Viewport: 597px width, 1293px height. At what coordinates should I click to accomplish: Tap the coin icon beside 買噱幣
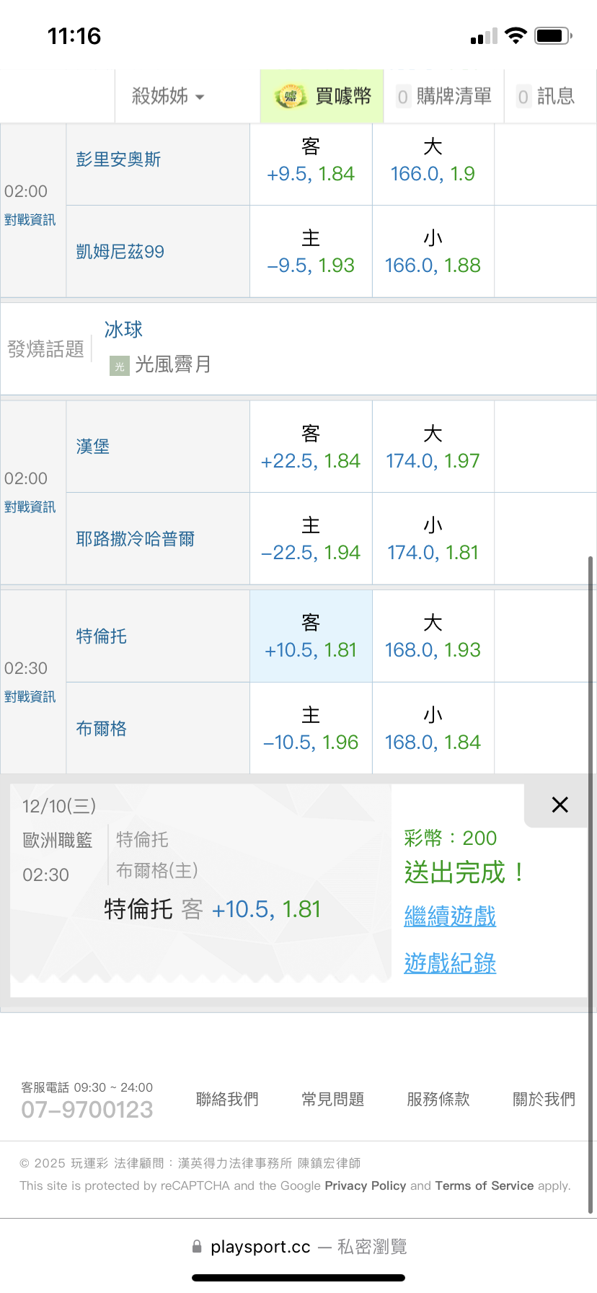coord(290,96)
